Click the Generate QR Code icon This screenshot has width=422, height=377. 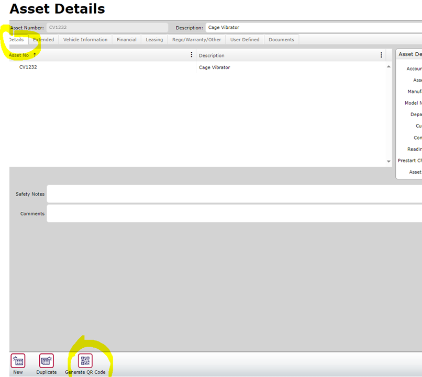click(x=85, y=361)
